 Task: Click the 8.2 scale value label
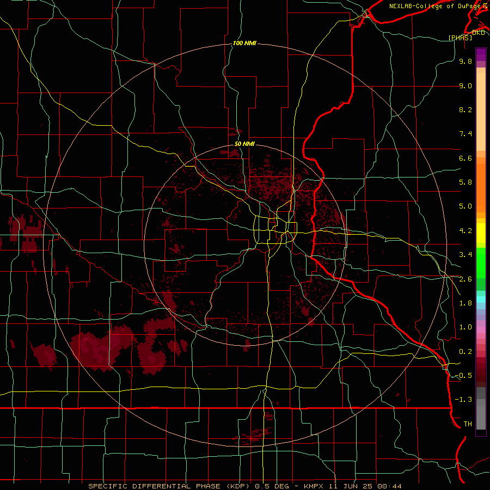[x=465, y=109]
